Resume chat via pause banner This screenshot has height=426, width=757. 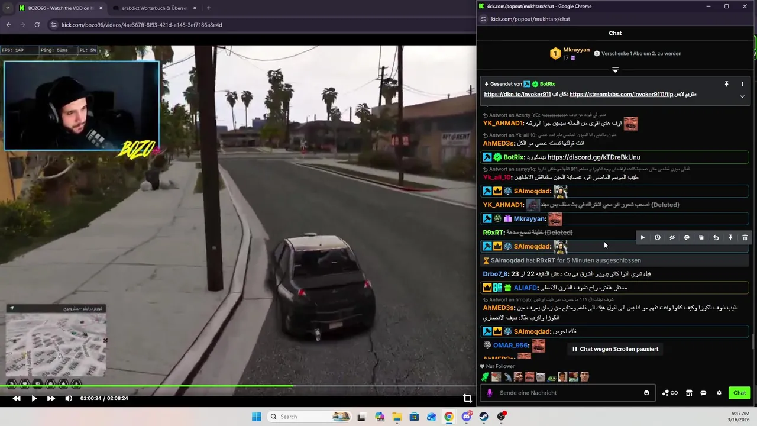click(615, 349)
